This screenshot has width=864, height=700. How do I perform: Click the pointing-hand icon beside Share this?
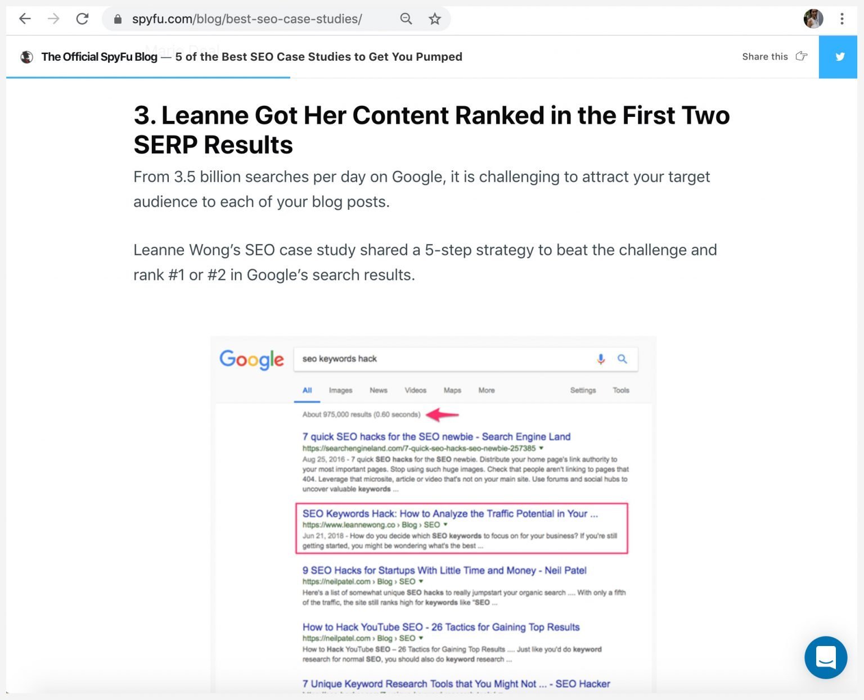click(801, 56)
